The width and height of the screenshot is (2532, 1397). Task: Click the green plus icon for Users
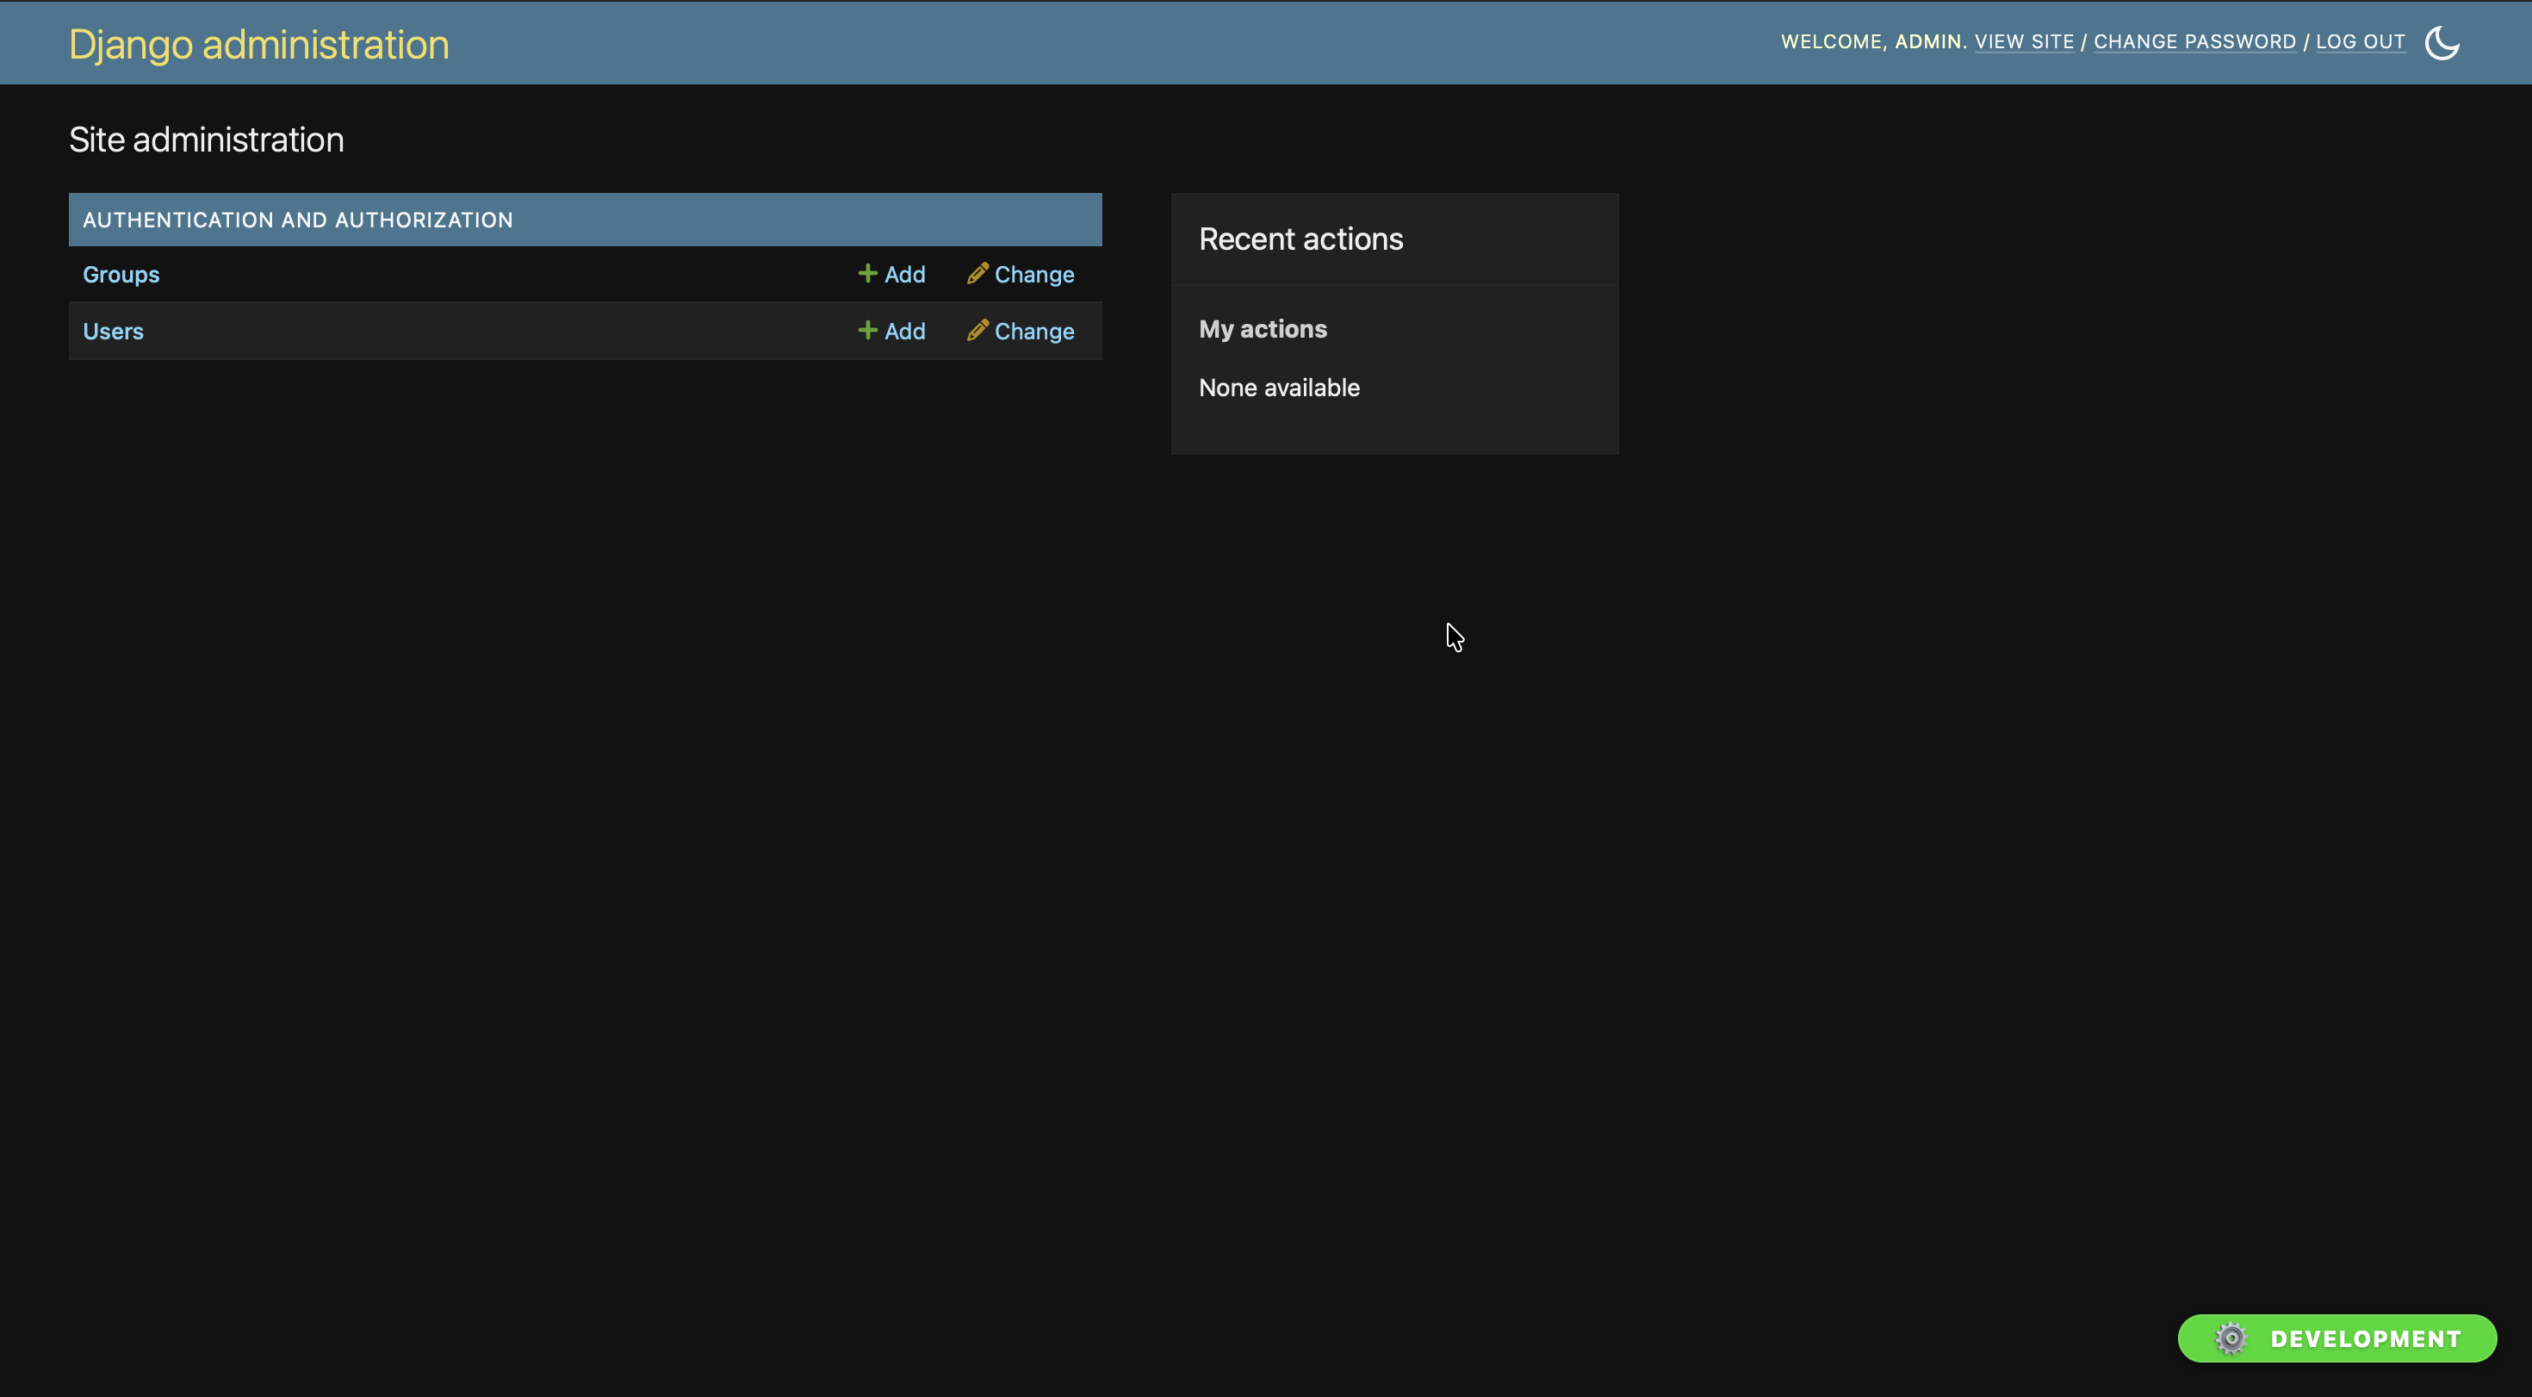click(x=867, y=331)
